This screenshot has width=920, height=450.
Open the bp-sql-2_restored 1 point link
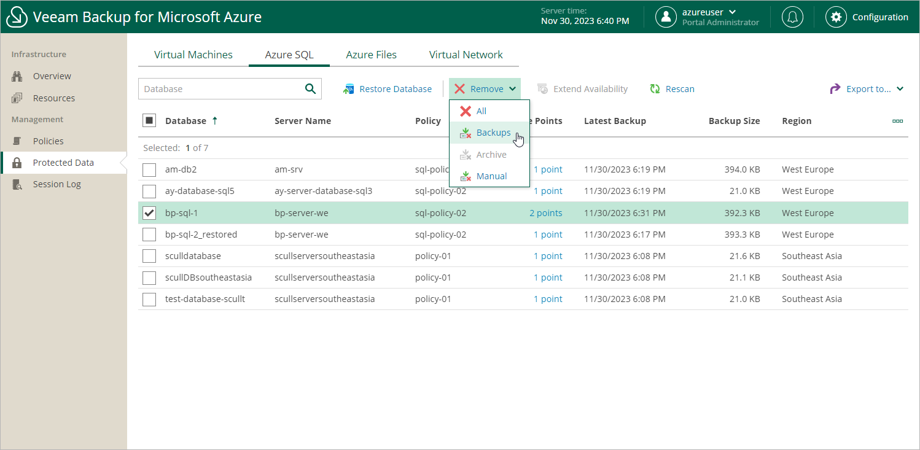coord(548,235)
